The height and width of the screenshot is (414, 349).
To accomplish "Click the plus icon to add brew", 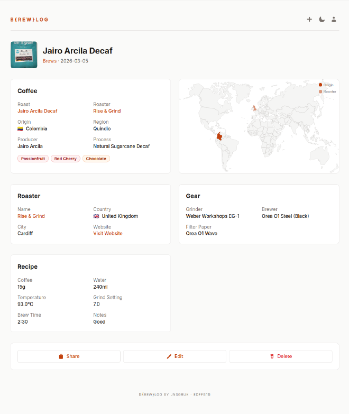I will [309, 20].
